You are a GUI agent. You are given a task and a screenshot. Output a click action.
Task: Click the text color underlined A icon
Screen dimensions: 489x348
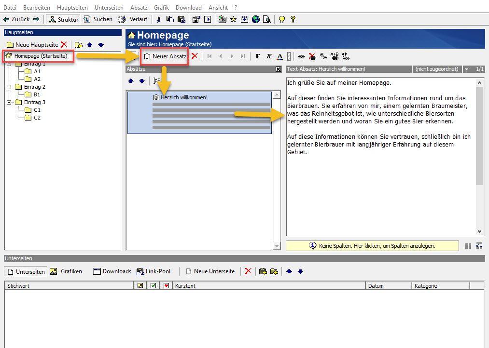click(x=279, y=56)
